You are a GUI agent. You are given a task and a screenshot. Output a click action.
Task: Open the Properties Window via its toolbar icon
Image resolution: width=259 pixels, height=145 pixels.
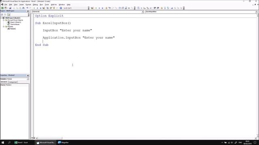51,8
